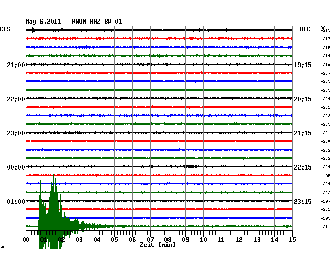Click the 22:15 UTC time label
Screen dimensions: 333x253
point(303,167)
